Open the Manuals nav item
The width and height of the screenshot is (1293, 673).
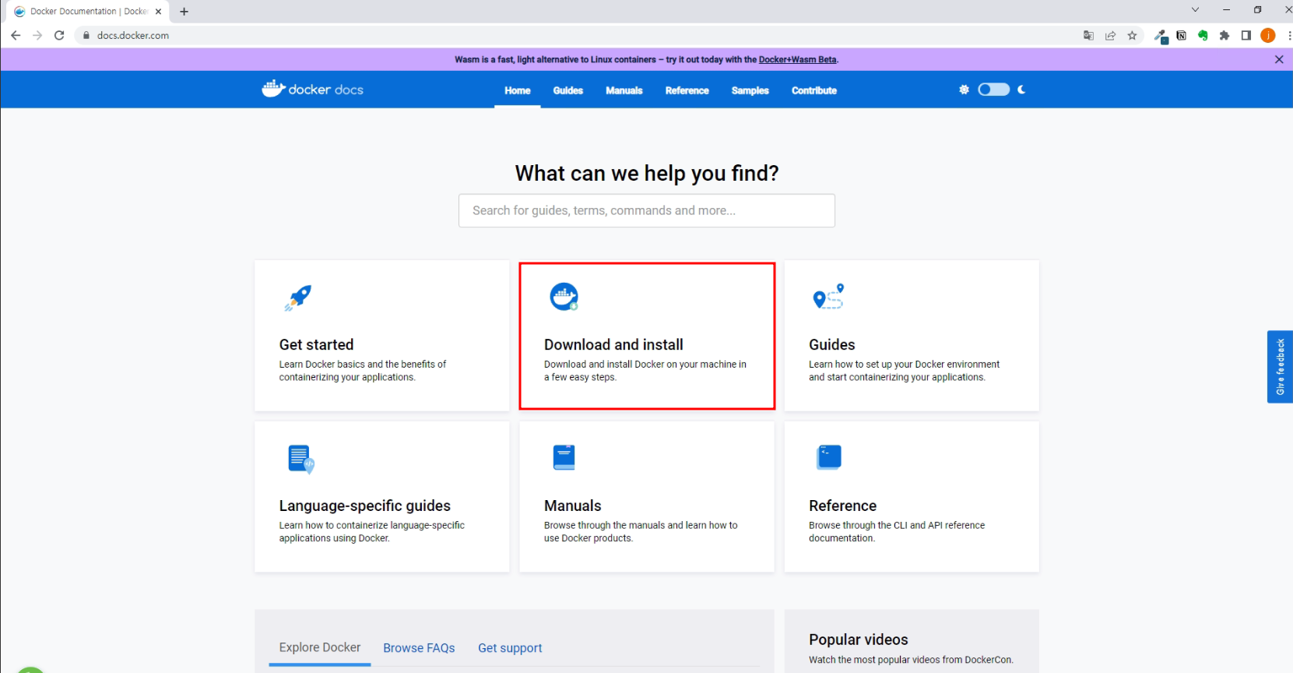[x=624, y=90]
